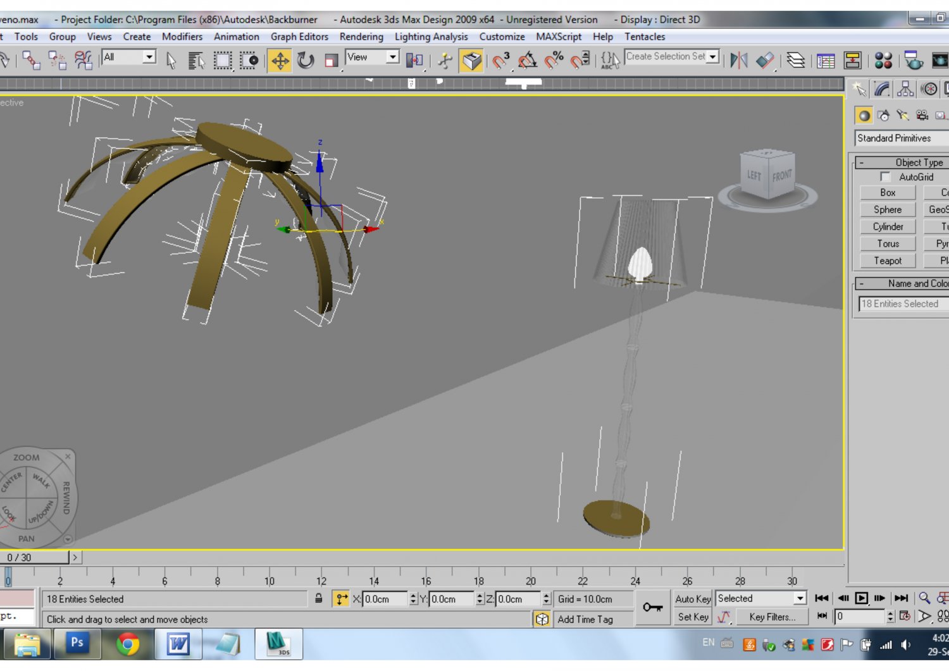Image resolution: width=949 pixels, height=671 pixels.
Task: Enable the AutoGrid checkbox
Action: pos(884,177)
